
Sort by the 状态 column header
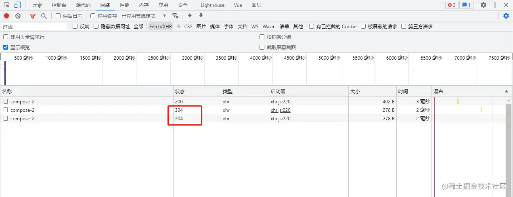tap(197, 92)
